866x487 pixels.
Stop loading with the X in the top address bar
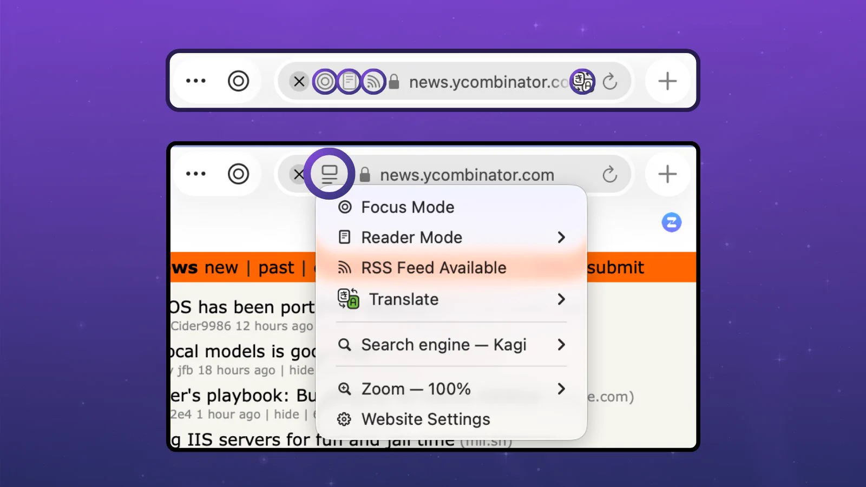pyautogui.click(x=299, y=82)
